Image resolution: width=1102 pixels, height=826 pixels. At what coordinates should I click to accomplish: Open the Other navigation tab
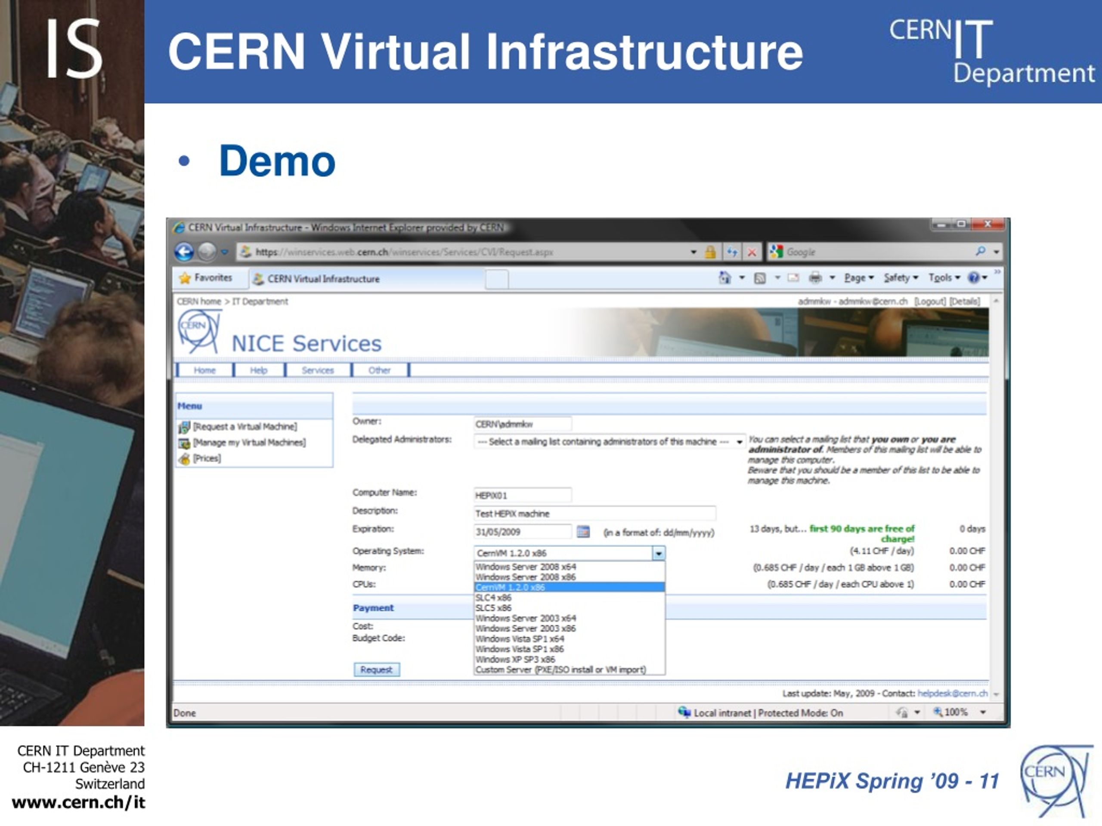379,370
